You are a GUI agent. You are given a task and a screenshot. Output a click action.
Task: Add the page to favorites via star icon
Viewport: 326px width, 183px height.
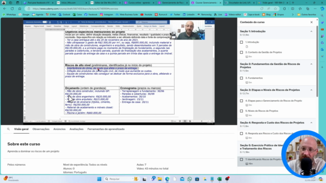[x=276, y=9]
